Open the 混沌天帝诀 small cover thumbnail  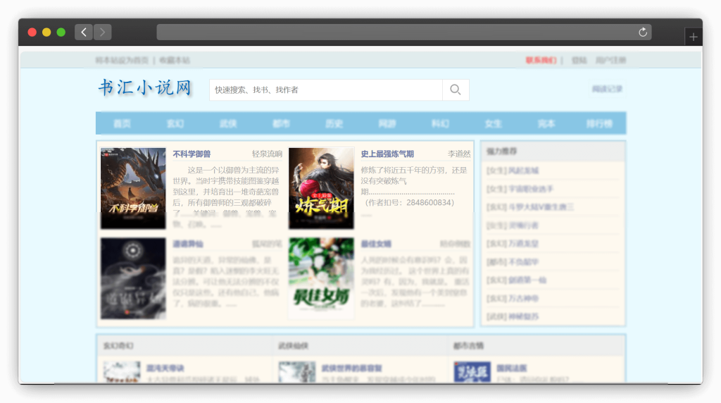(122, 372)
